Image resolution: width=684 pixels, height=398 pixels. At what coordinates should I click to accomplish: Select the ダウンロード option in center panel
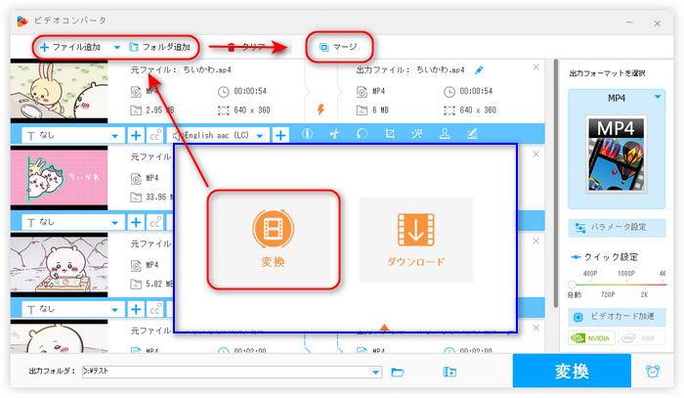coord(415,240)
